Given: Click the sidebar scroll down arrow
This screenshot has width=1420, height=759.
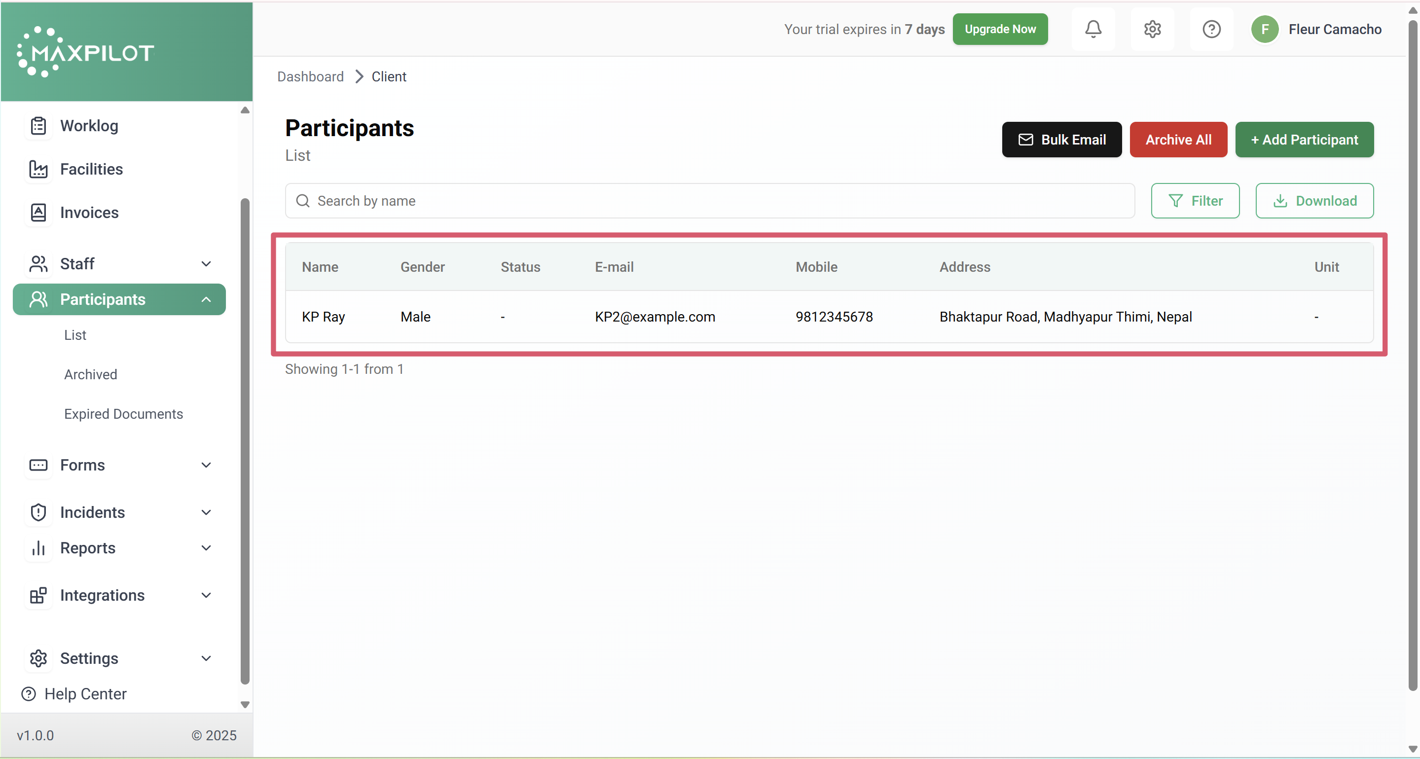Looking at the screenshot, I should tap(245, 704).
